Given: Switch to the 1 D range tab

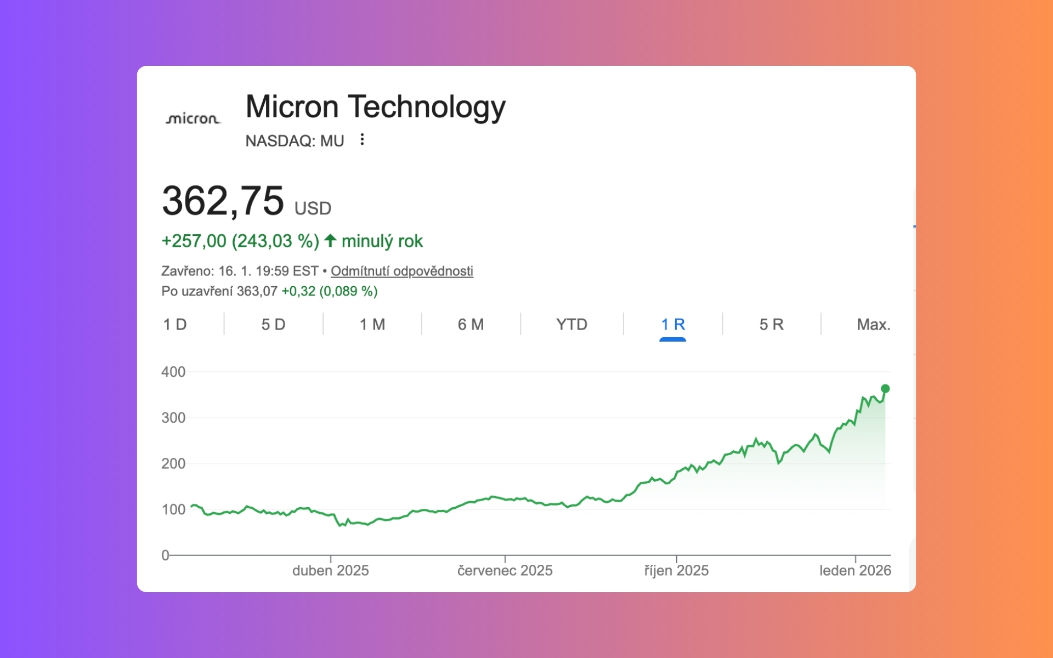Looking at the screenshot, I should [x=175, y=325].
